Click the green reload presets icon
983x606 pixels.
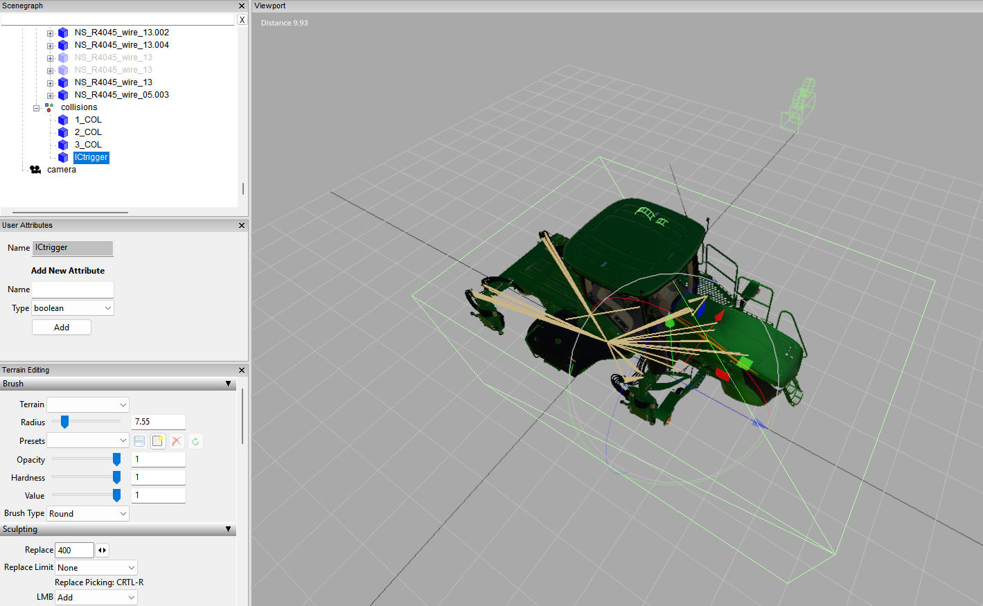point(195,441)
